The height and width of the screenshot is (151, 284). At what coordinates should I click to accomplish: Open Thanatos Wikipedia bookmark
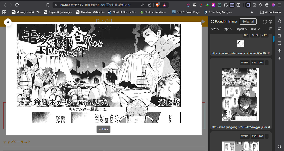[90, 12]
